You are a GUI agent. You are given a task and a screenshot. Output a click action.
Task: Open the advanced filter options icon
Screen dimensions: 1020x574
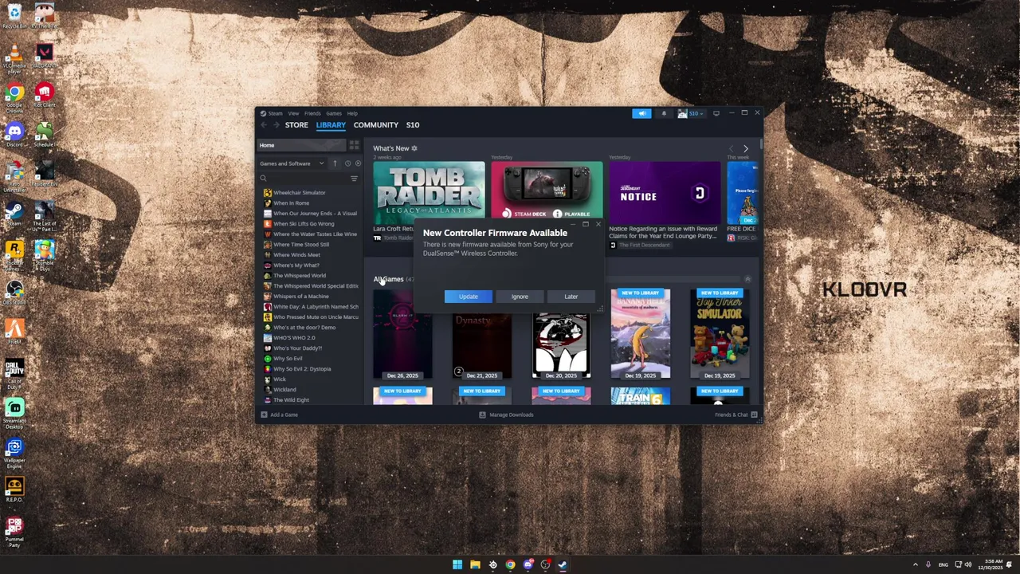point(354,179)
